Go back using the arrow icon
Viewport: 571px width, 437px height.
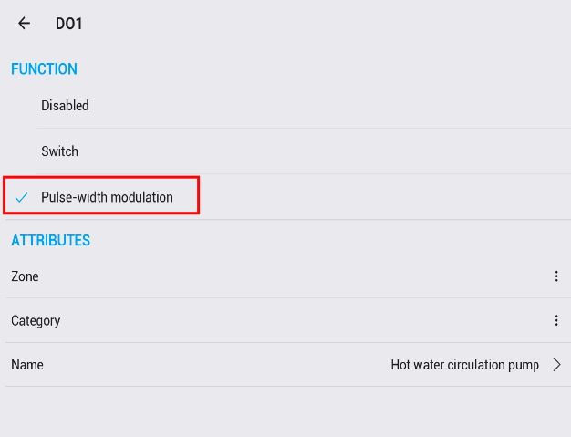[24, 24]
